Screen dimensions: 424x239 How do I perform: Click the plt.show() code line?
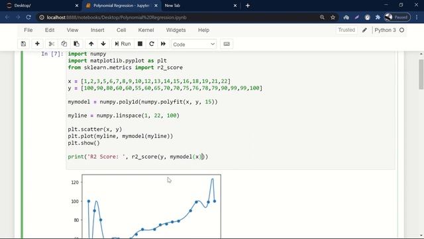[x=84, y=143]
